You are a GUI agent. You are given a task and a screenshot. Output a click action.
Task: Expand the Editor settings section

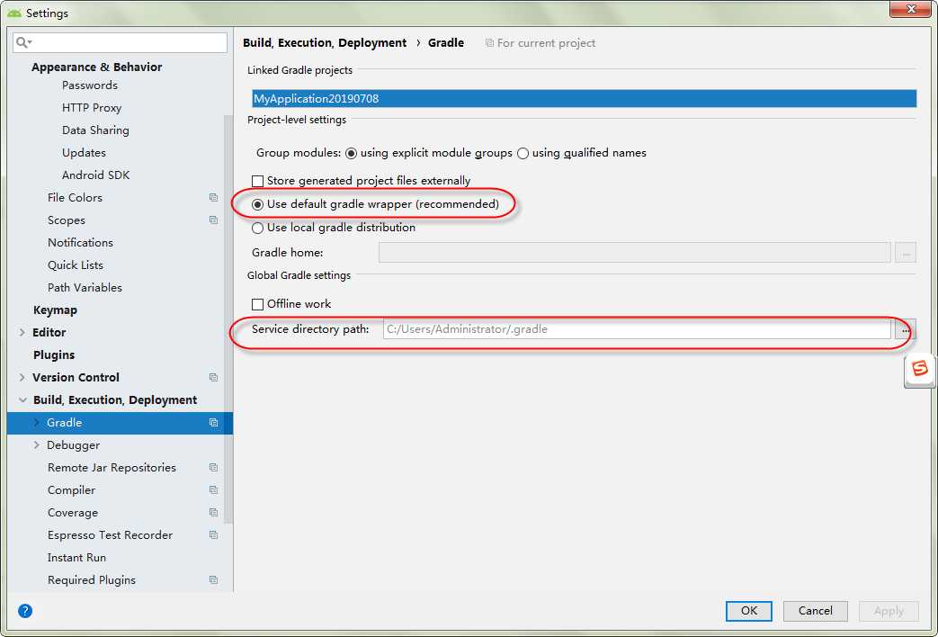22,333
